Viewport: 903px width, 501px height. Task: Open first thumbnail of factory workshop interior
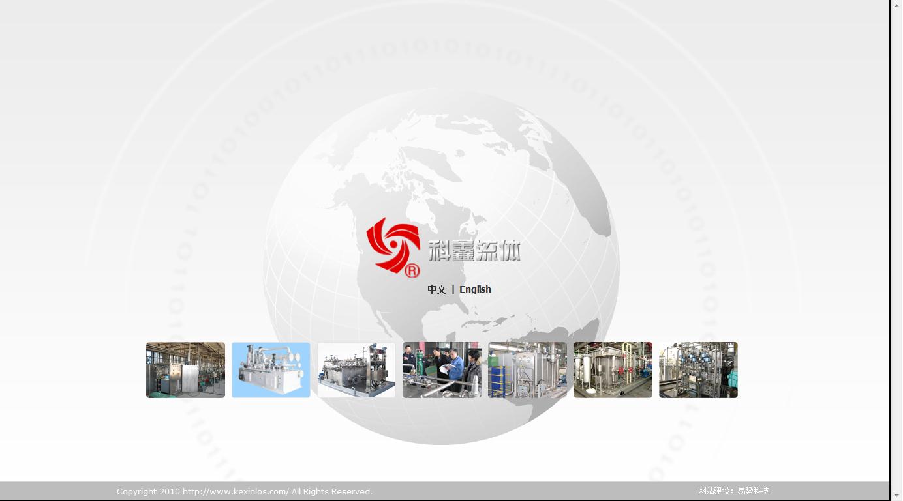185,370
